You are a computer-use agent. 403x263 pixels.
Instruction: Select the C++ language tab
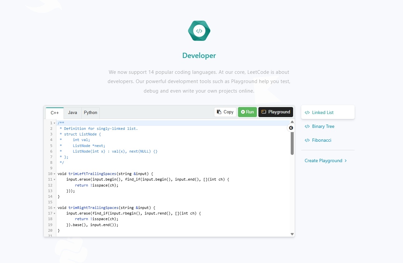click(x=55, y=113)
